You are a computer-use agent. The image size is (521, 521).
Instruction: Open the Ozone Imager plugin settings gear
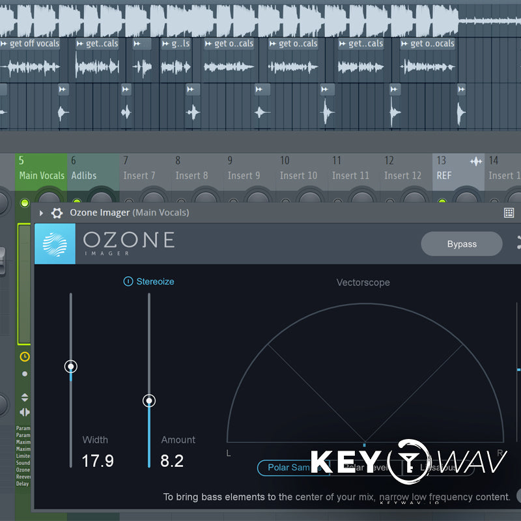(x=57, y=213)
